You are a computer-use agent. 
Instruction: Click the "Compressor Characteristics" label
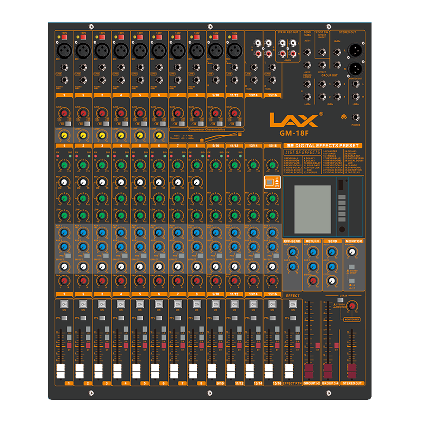[206, 129]
